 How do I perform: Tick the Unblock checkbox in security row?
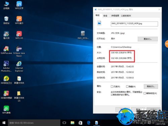[x=145, y=93]
